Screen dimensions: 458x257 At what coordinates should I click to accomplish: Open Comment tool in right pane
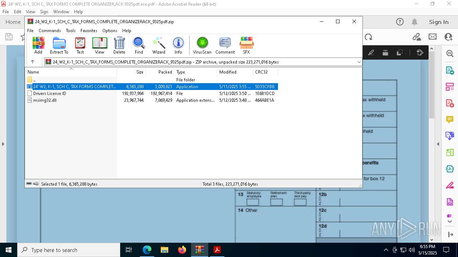pos(450,120)
